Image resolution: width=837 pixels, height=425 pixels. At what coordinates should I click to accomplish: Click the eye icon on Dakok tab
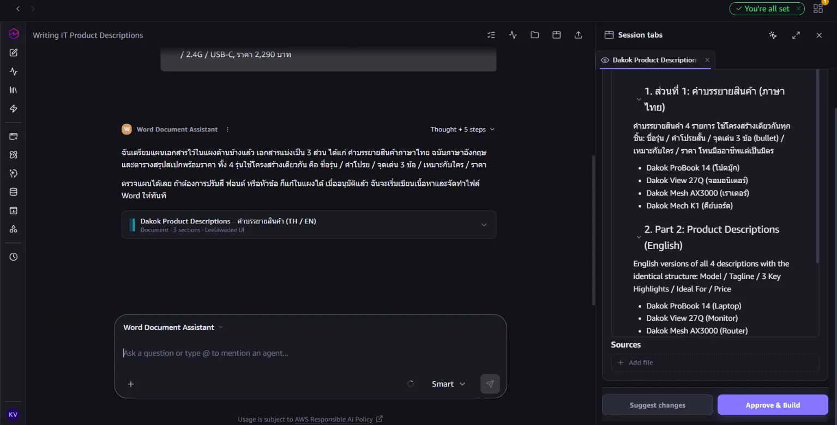[605, 60]
